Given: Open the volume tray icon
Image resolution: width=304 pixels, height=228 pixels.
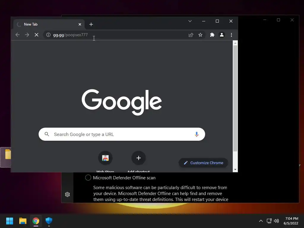Looking at the screenshot, I should coord(276,221).
